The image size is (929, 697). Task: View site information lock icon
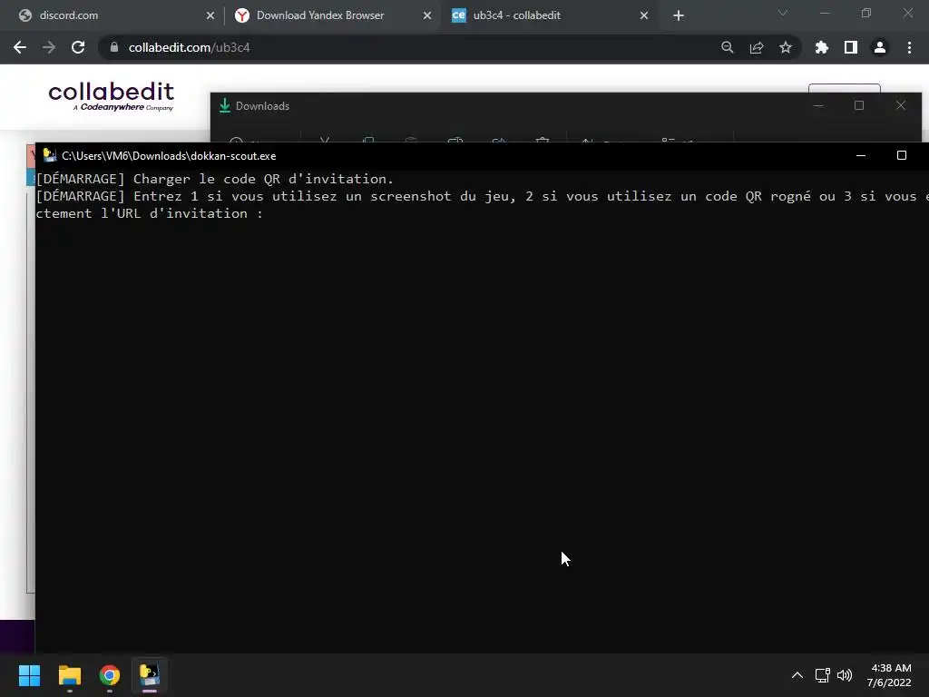(114, 47)
